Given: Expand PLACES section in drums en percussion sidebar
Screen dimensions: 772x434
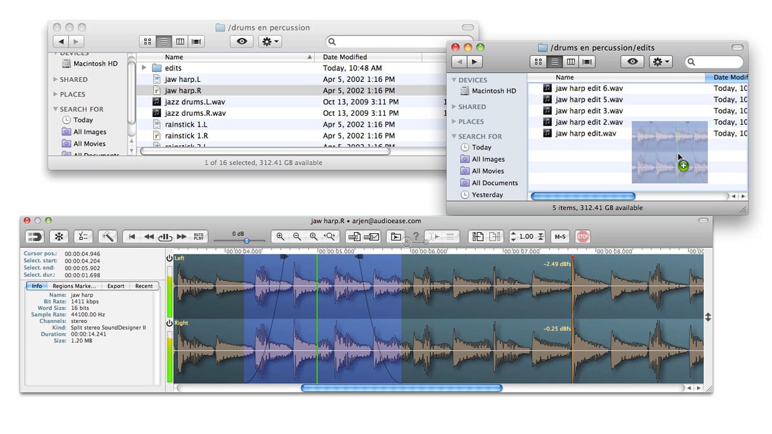Looking at the screenshot, I should point(55,95).
